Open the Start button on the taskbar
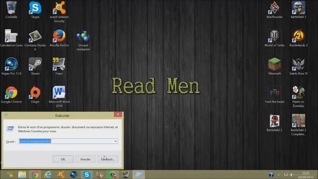 click(9, 175)
